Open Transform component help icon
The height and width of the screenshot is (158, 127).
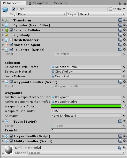(120, 20)
